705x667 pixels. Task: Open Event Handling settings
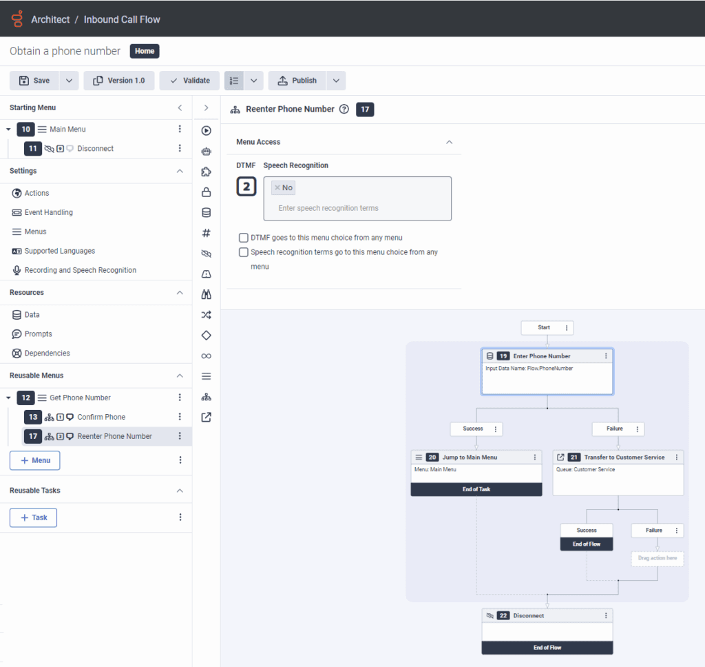tap(48, 212)
